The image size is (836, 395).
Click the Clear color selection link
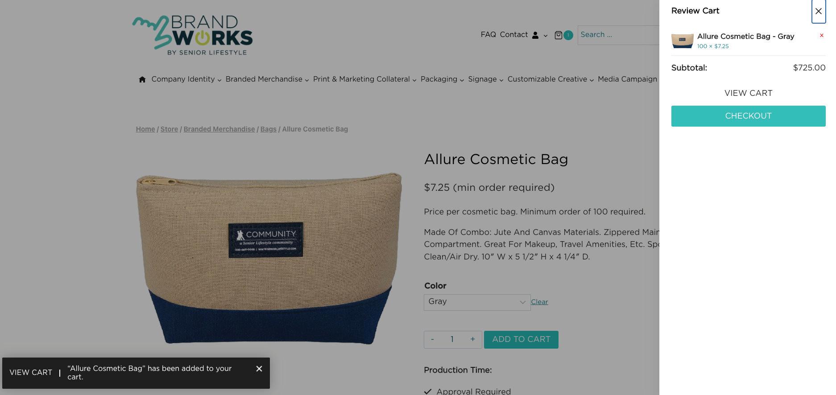pos(539,302)
